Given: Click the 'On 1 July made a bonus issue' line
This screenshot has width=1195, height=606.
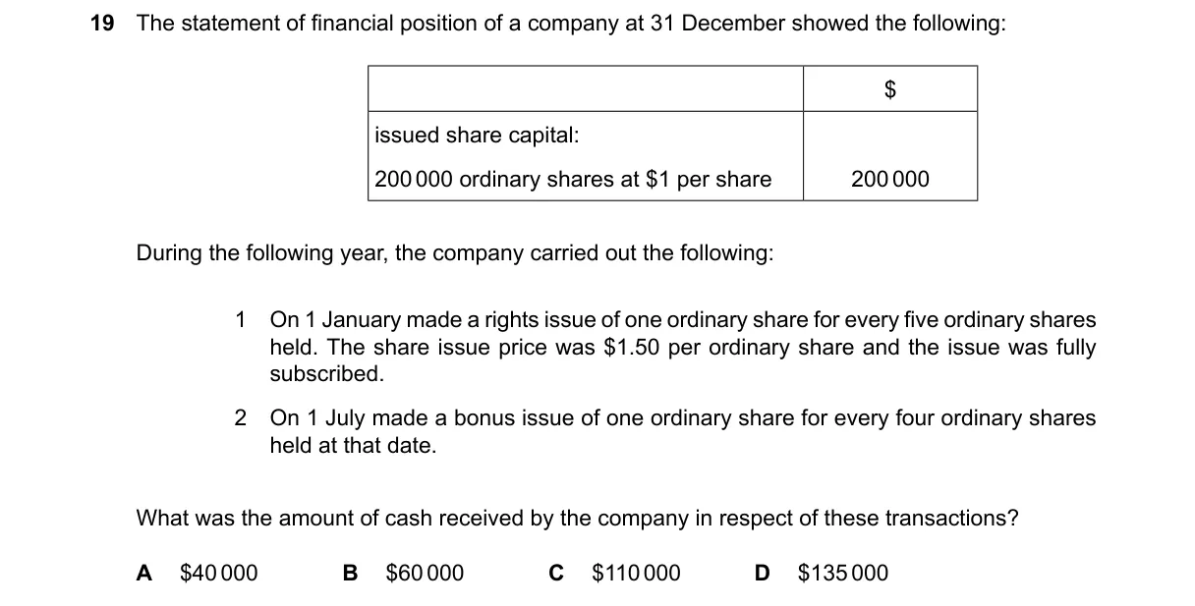Looking at the screenshot, I should tap(683, 417).
